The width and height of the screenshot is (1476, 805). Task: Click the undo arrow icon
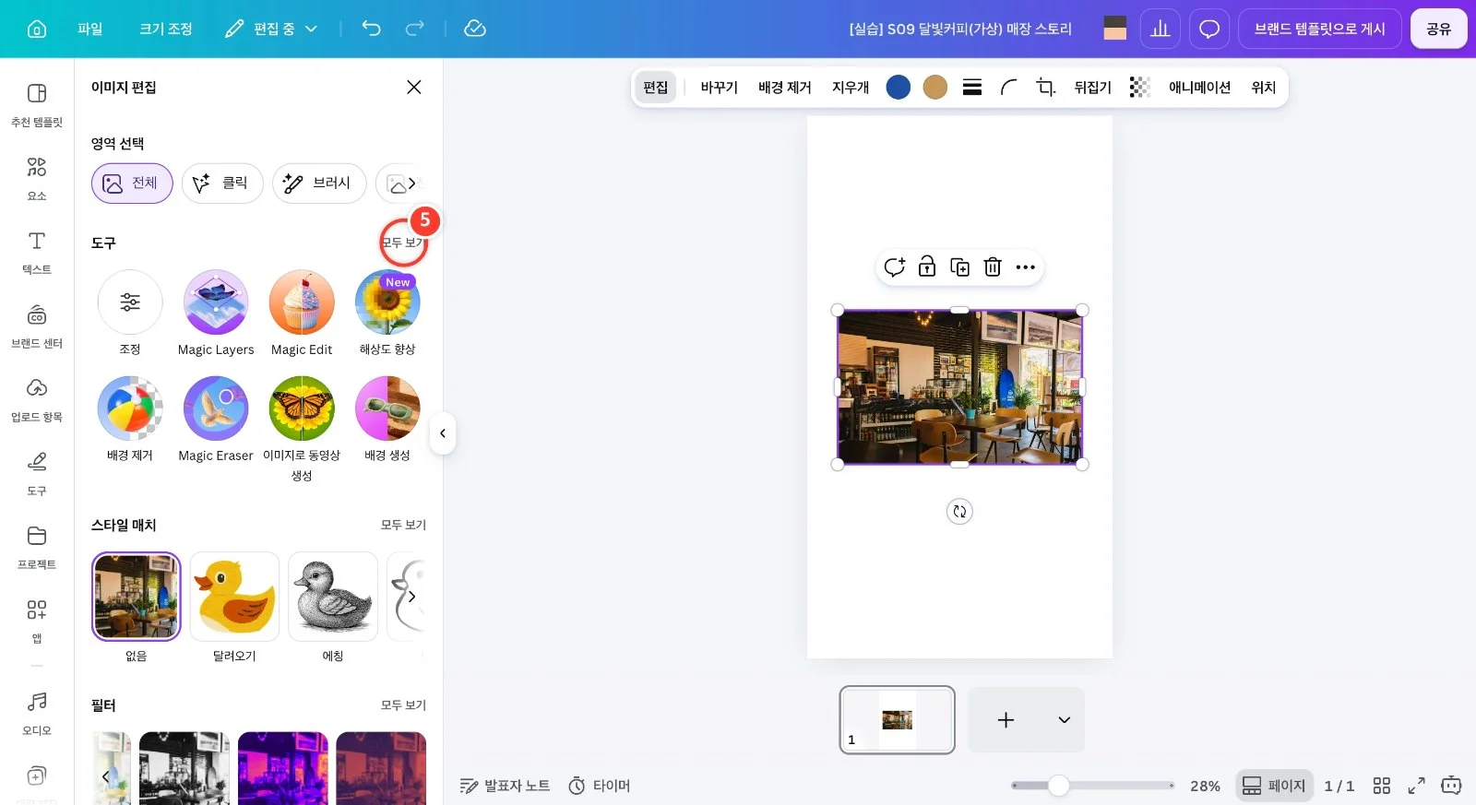coord(371,29)
